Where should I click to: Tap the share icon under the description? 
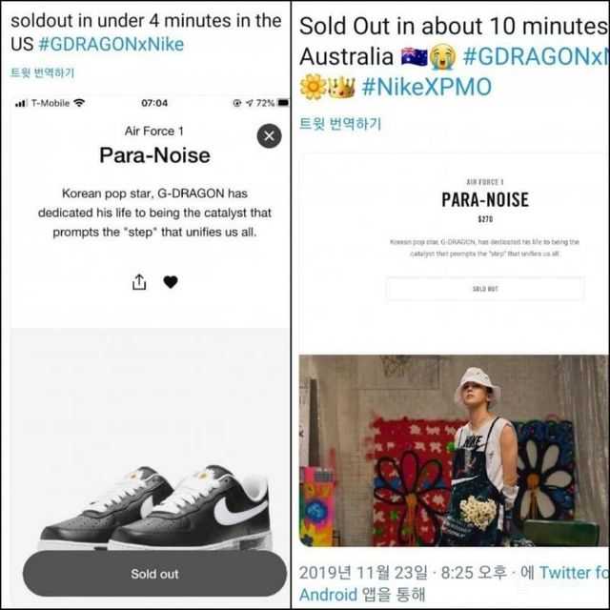coord(139,282)
